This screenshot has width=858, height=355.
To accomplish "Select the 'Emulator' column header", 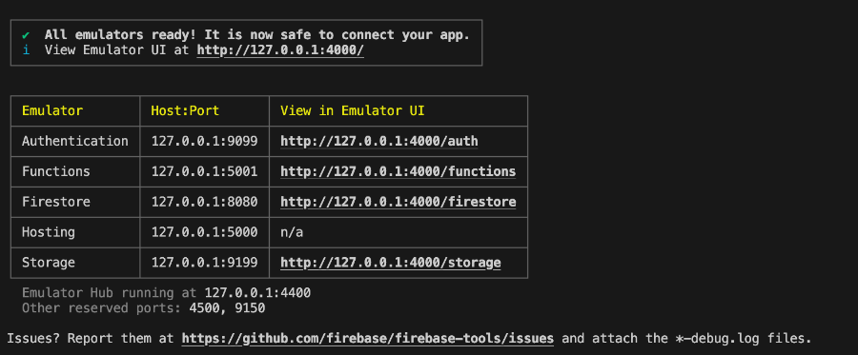I will (x=52, y=110).
